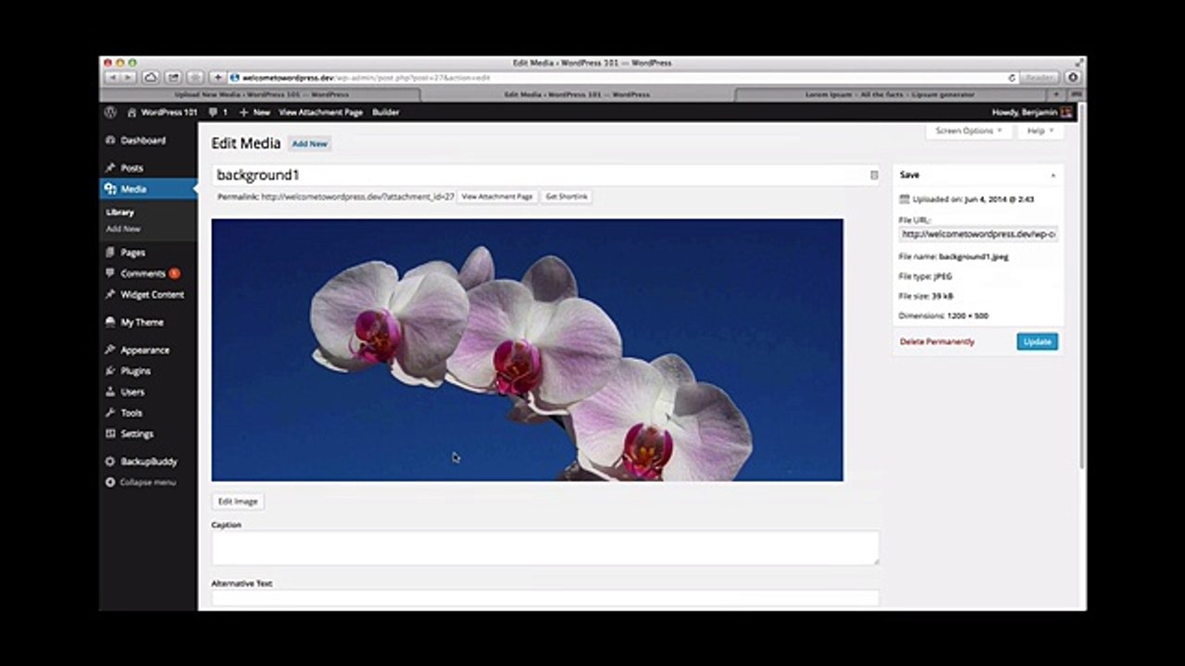
Task: Collapse the Save box with its arrow
Action: pyautogui.click(x=1053, y=175)
